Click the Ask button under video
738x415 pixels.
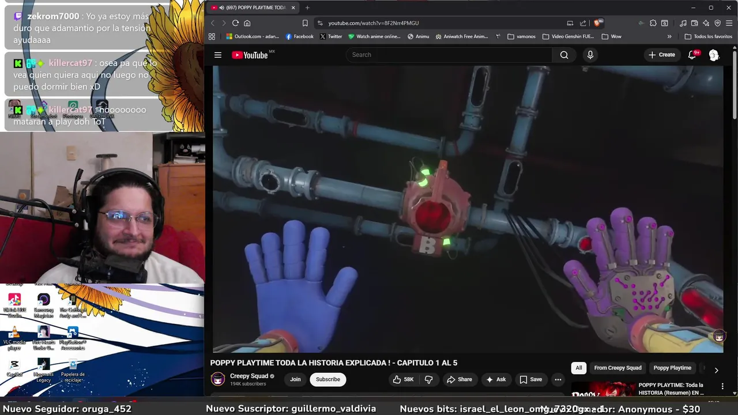point(496,379)
